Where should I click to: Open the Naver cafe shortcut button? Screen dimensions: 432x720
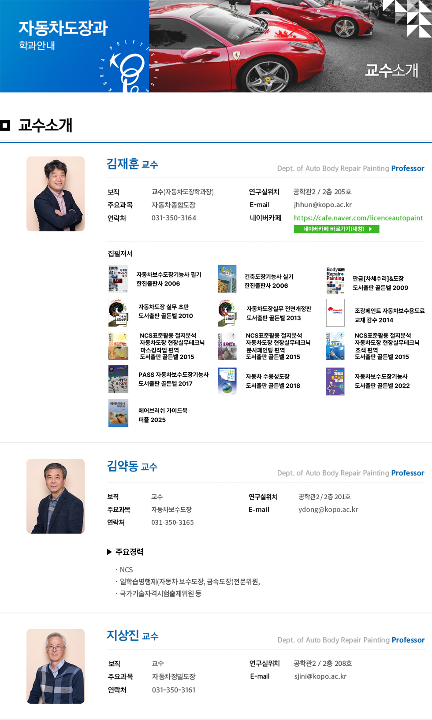[336, 229]
